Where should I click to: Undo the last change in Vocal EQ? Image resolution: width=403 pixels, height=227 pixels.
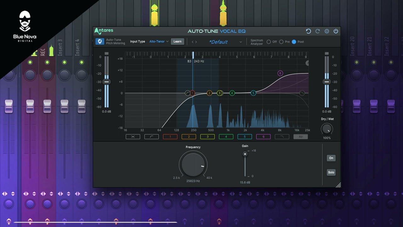(x=309, y=31)
